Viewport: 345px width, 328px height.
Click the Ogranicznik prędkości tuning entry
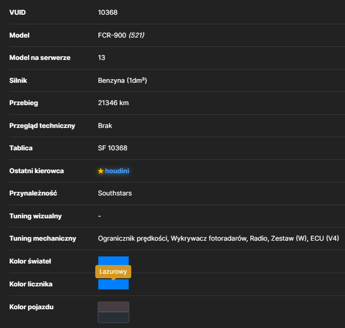tap(133, 239)
